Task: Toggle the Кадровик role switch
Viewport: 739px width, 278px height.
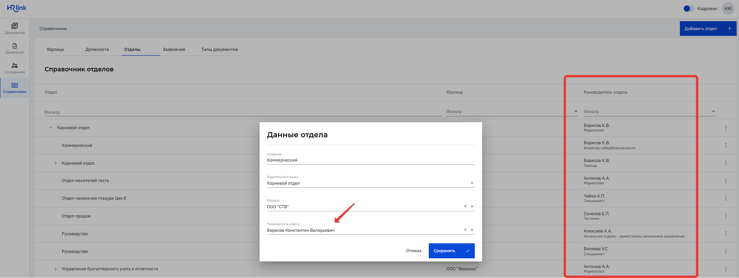Action: coord(688,8)
